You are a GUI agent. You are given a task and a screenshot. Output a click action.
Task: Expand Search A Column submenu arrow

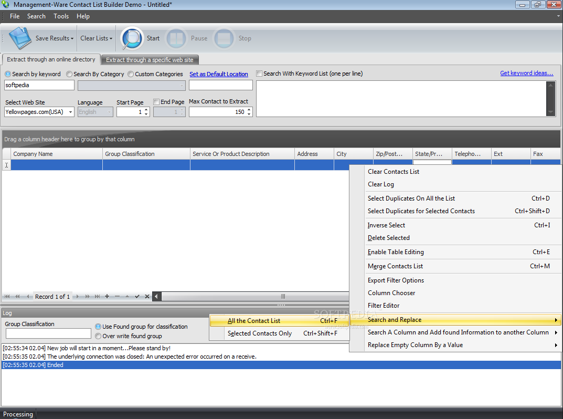[556, 332]
